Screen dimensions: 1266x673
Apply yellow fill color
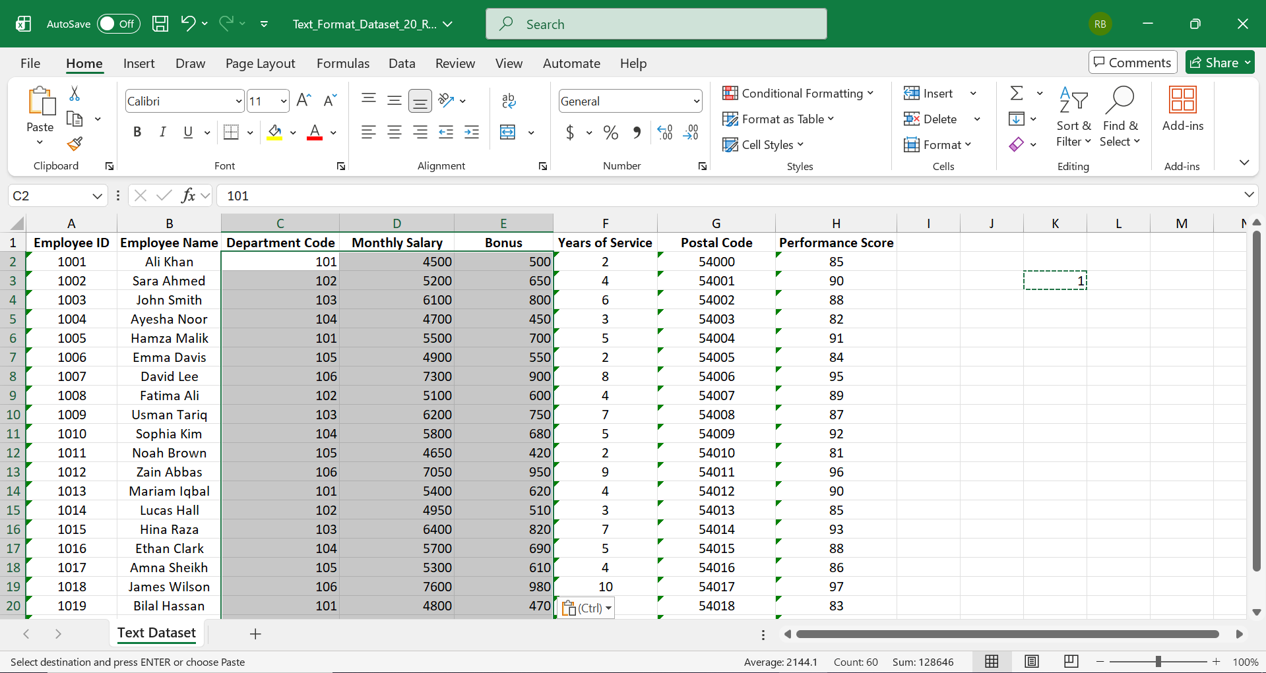[274, 132]
